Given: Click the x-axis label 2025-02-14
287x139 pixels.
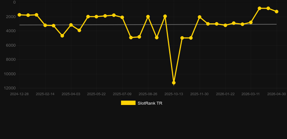Looking at the screenshot, I should 45,94.
